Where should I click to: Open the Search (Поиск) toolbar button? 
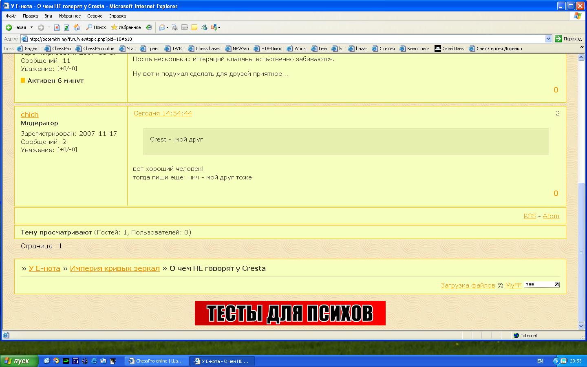[x=96, y=27]
